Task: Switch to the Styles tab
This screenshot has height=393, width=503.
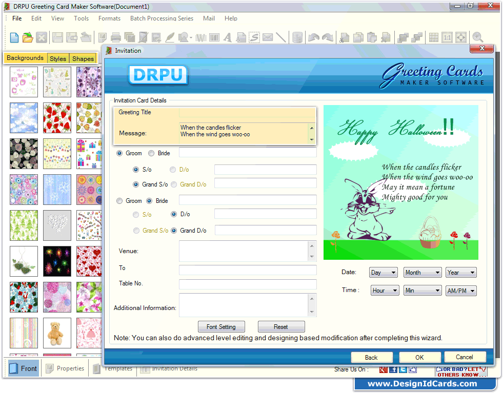Action: coord(58,58)
